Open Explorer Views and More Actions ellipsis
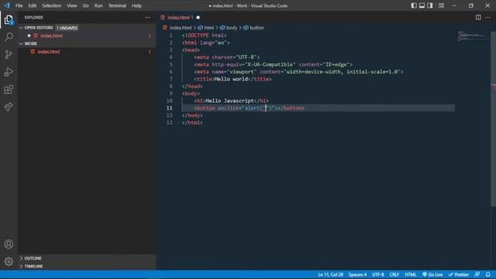 click(148, 17)
